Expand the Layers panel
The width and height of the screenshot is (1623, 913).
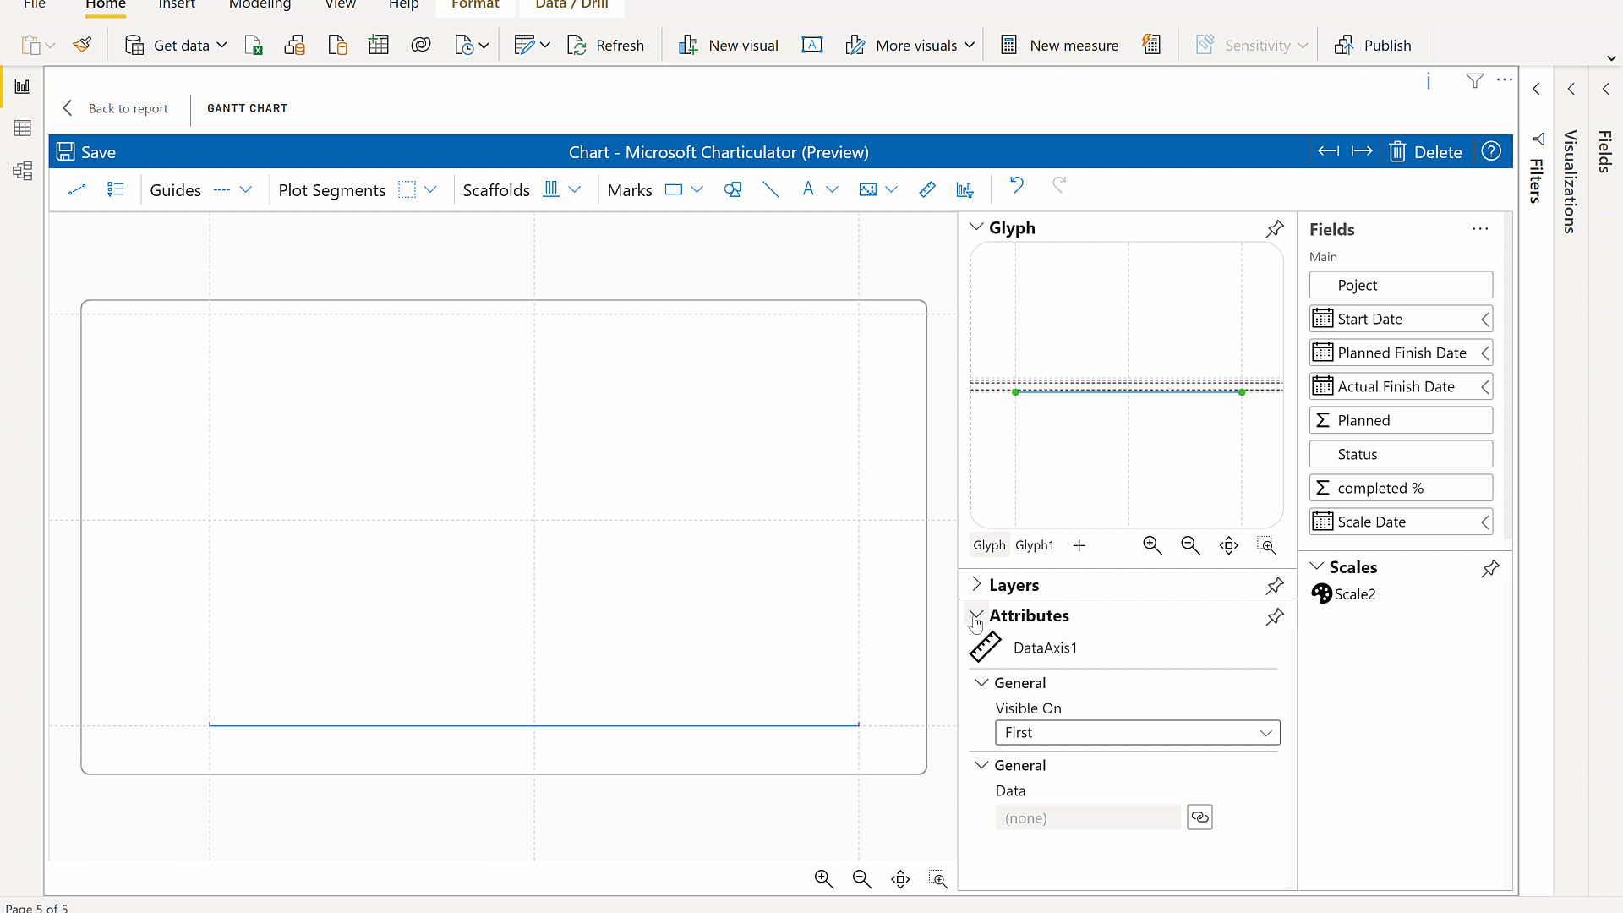[977, 585]
